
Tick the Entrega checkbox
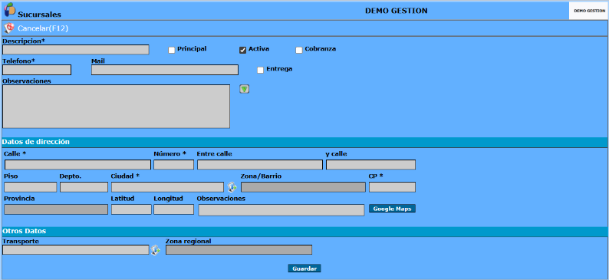point(260,70)
